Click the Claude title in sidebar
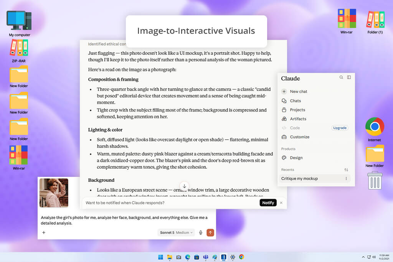 pyautogui.click(x=290, y=78)
